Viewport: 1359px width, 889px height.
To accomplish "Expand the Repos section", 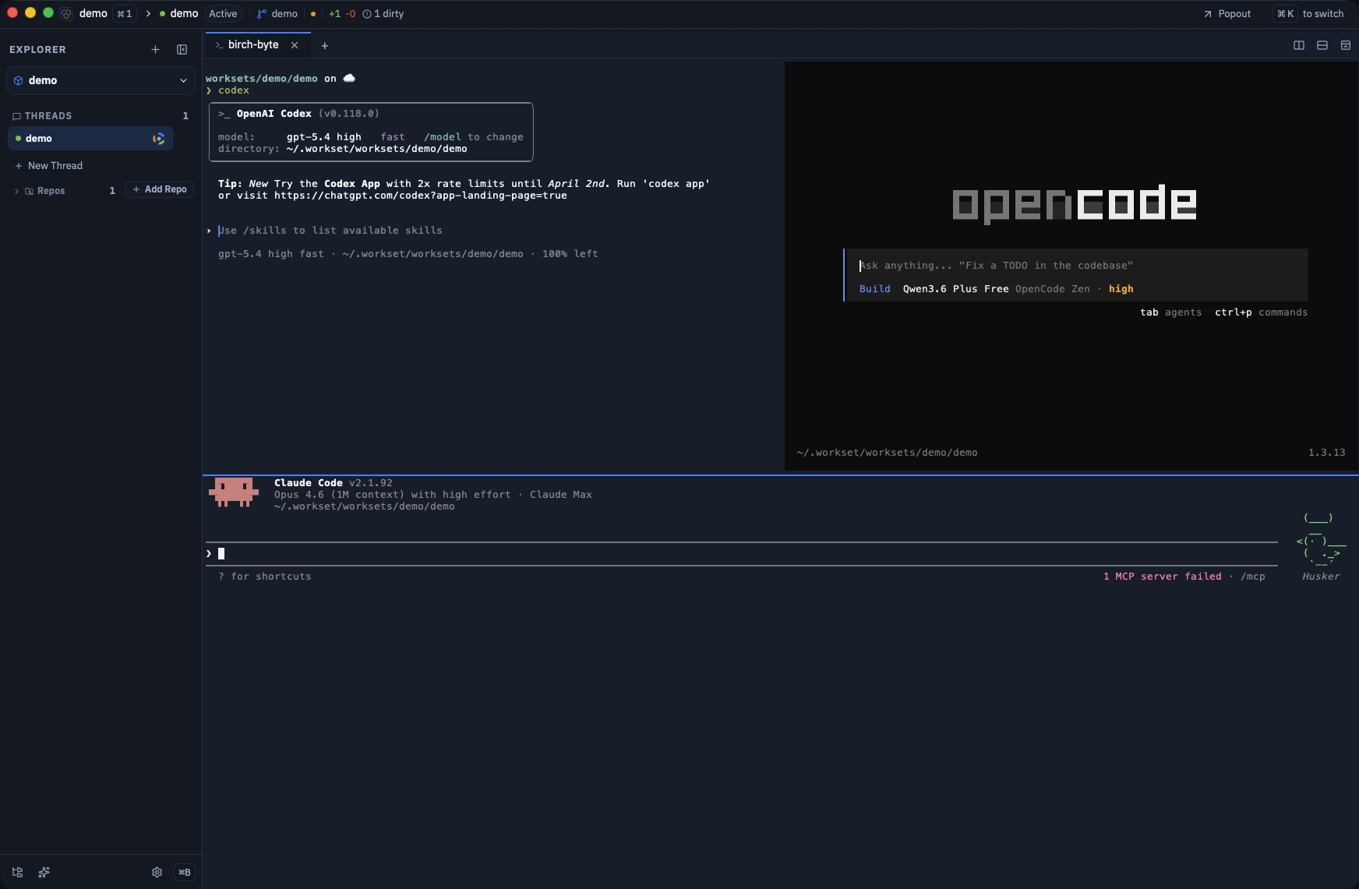I will pyautogui.click(x=18, y=190).
